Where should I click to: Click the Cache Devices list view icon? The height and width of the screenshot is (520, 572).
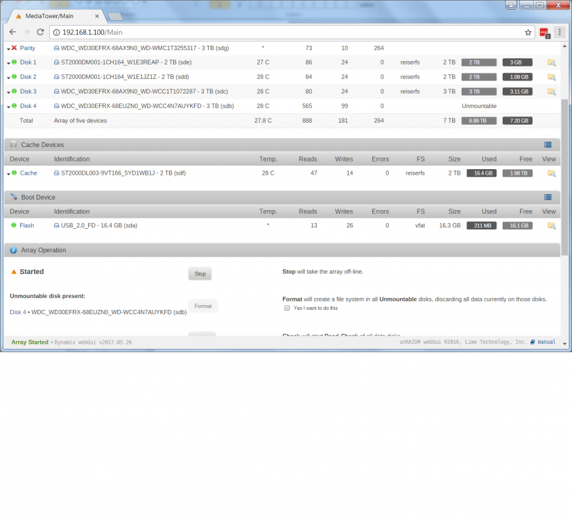coord(548,145)
